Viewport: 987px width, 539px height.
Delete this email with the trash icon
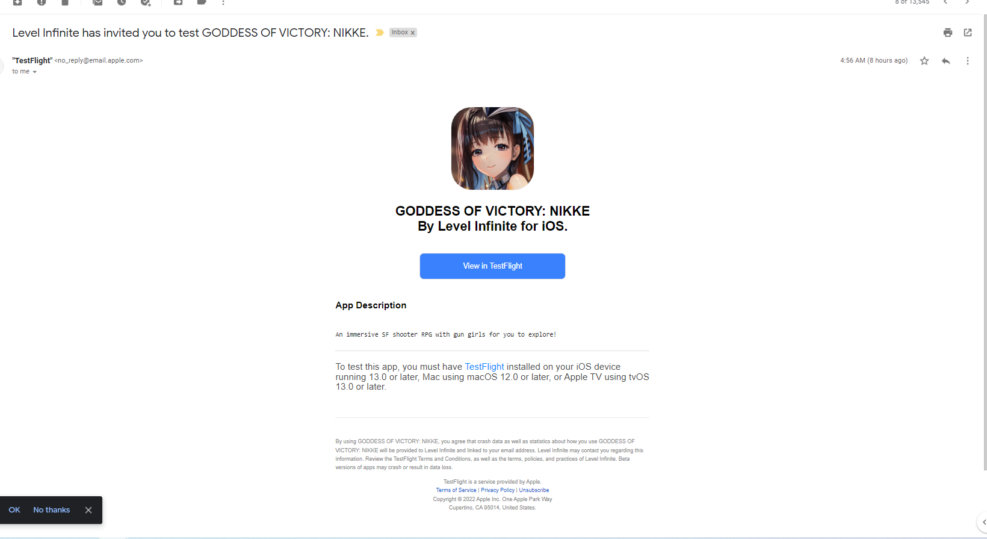coord(65,2)
